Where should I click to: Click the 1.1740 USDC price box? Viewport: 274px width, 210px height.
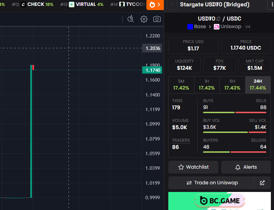(246, 46)
